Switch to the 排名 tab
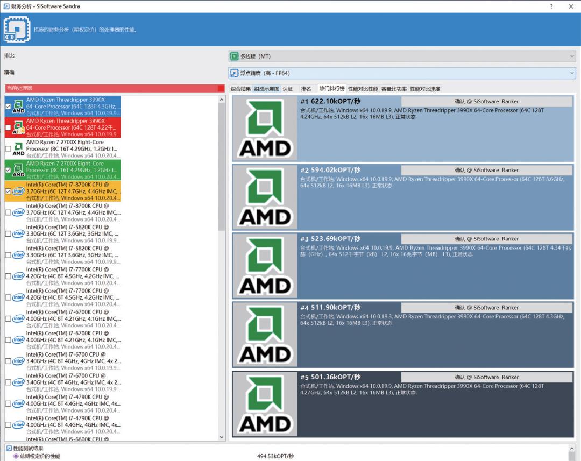Image resolution: width=581 pixels, height=461 pixels. tap(306, 89)
